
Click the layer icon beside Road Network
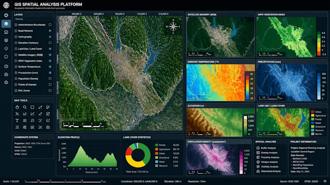16,31
